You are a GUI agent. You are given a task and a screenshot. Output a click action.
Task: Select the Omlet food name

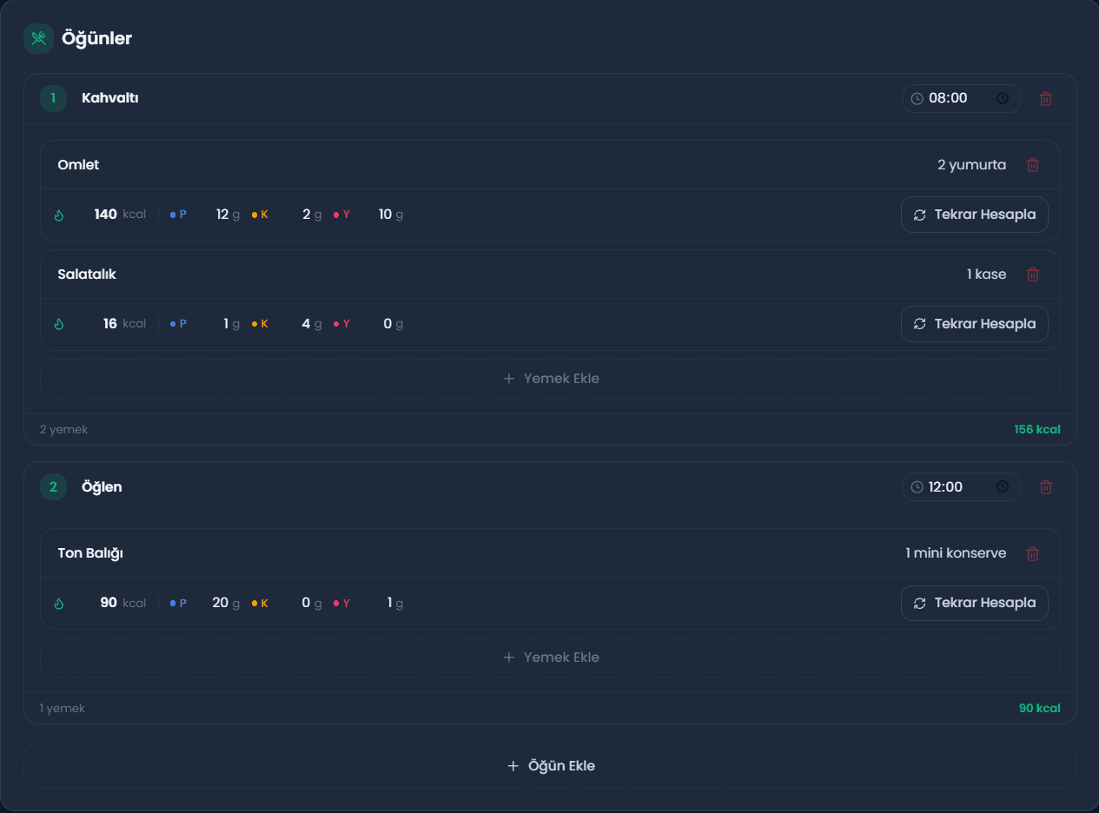(78, 165)
